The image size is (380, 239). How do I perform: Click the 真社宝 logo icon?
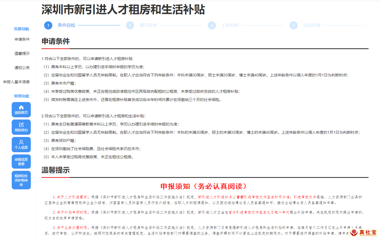[x=354, y=232]
